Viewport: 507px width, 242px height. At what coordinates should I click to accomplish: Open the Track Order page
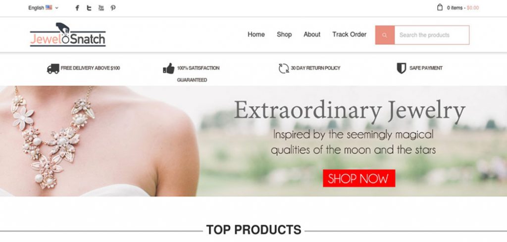349,35
